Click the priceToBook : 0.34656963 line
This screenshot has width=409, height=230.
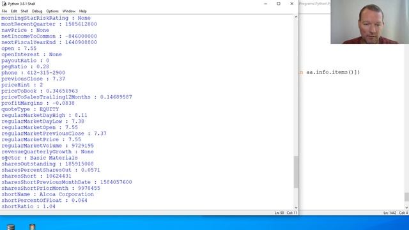pyautogui.click(x=40, y=91)
